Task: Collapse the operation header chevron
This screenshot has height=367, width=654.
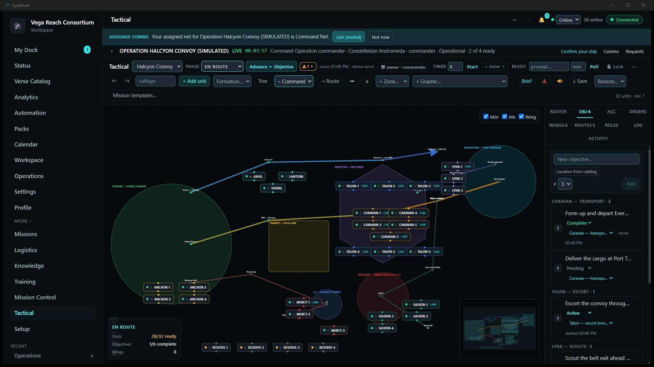Action: [x=112, y=51]
